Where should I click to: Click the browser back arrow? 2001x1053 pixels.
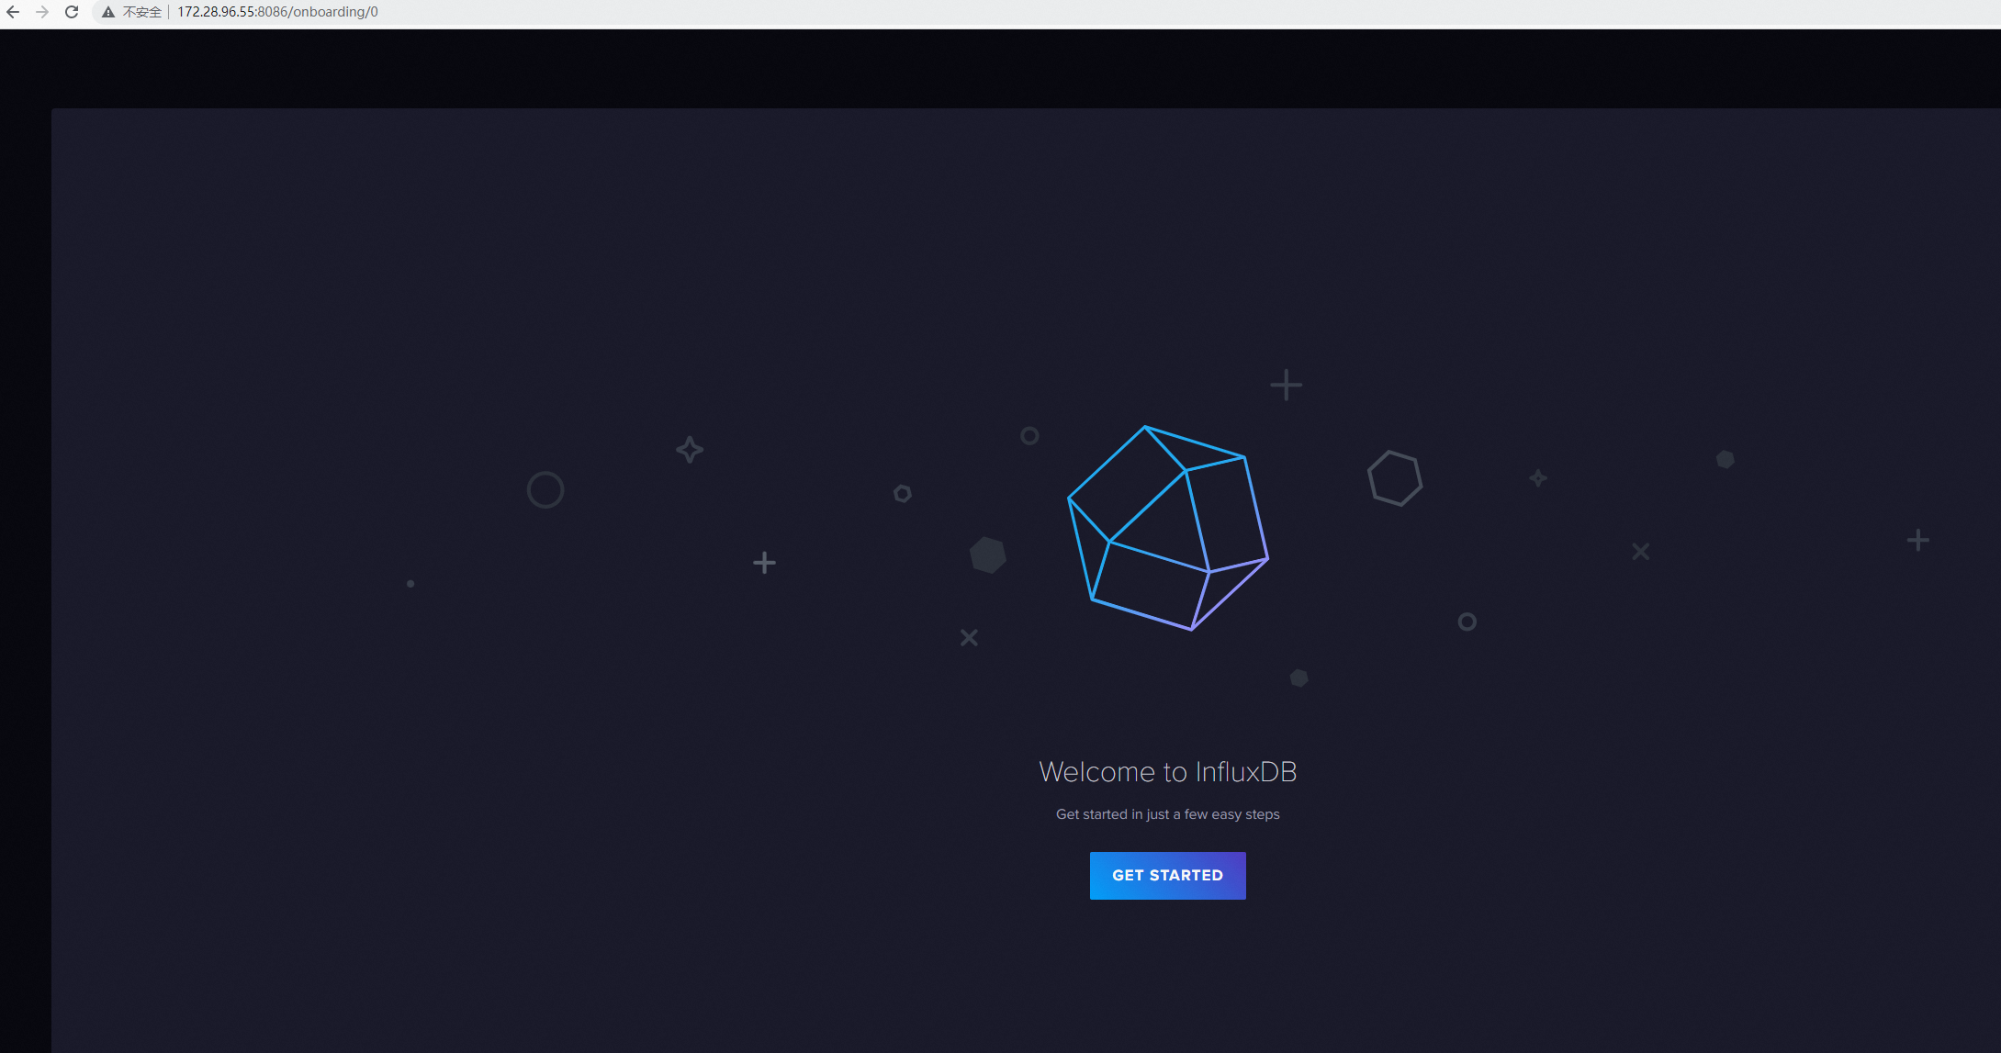13,12
